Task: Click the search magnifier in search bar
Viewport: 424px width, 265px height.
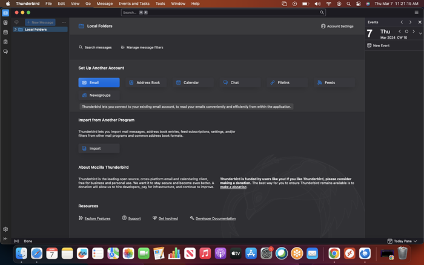Action: tap(322, 13)
